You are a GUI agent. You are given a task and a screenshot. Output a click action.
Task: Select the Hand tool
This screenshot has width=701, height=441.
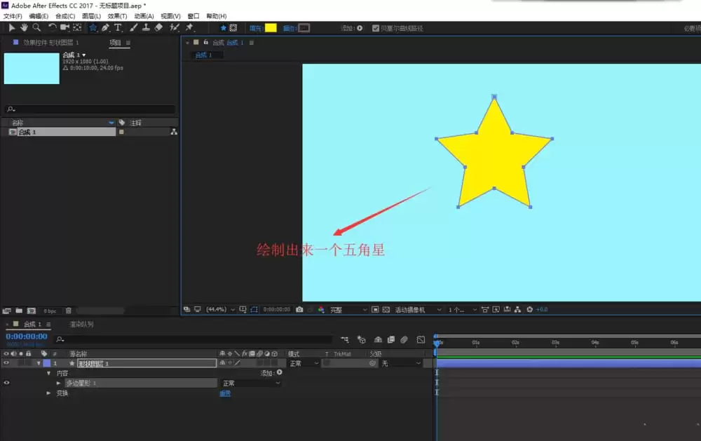pos(24,28)
